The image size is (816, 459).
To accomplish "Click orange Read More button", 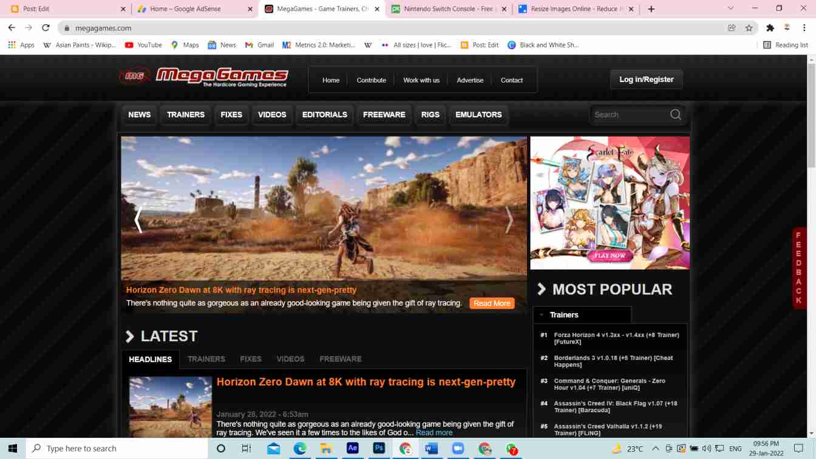I will tap(492, 303).
